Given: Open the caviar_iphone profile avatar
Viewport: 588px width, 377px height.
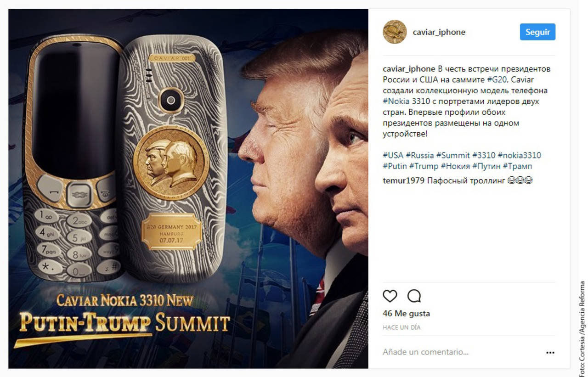Looking at the screenshot, I should tap(395, 32).
